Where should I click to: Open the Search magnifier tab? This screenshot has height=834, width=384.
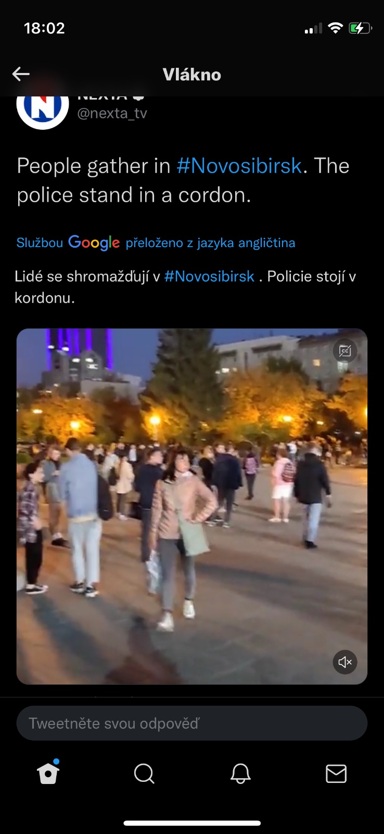144,774
